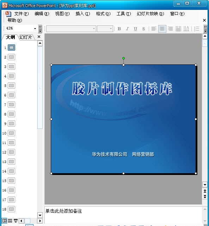209x226 pixels.
Task: Open 插入(I) menu
Action: tap(83, 14)
